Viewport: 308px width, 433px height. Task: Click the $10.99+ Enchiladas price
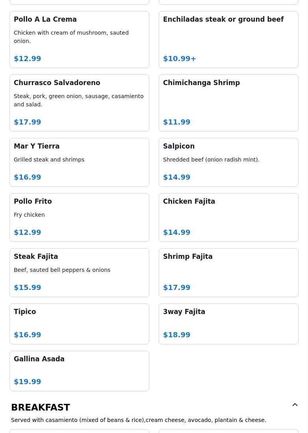click(x=180, y=59)
